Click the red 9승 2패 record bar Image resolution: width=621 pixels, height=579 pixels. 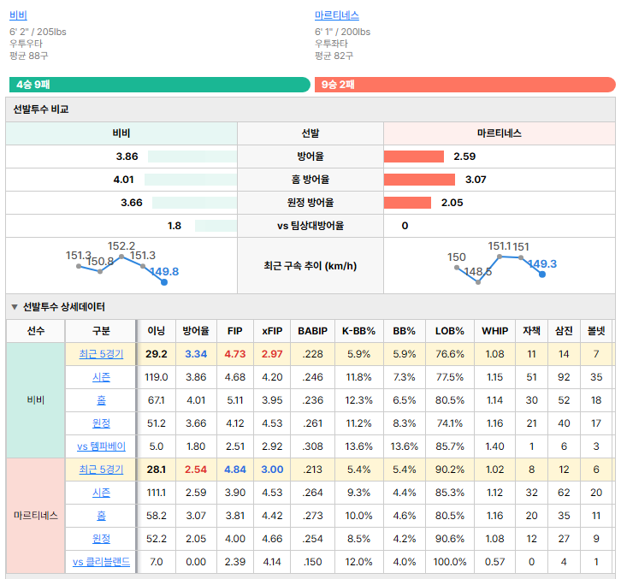coord(465,85)
